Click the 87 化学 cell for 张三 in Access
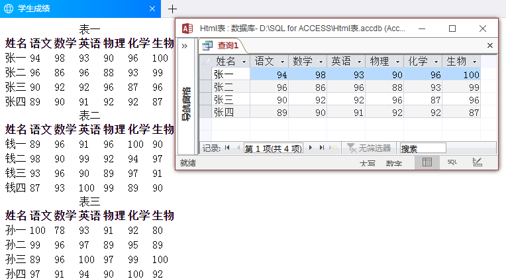506x279 pixels. (x=423, y=100)
